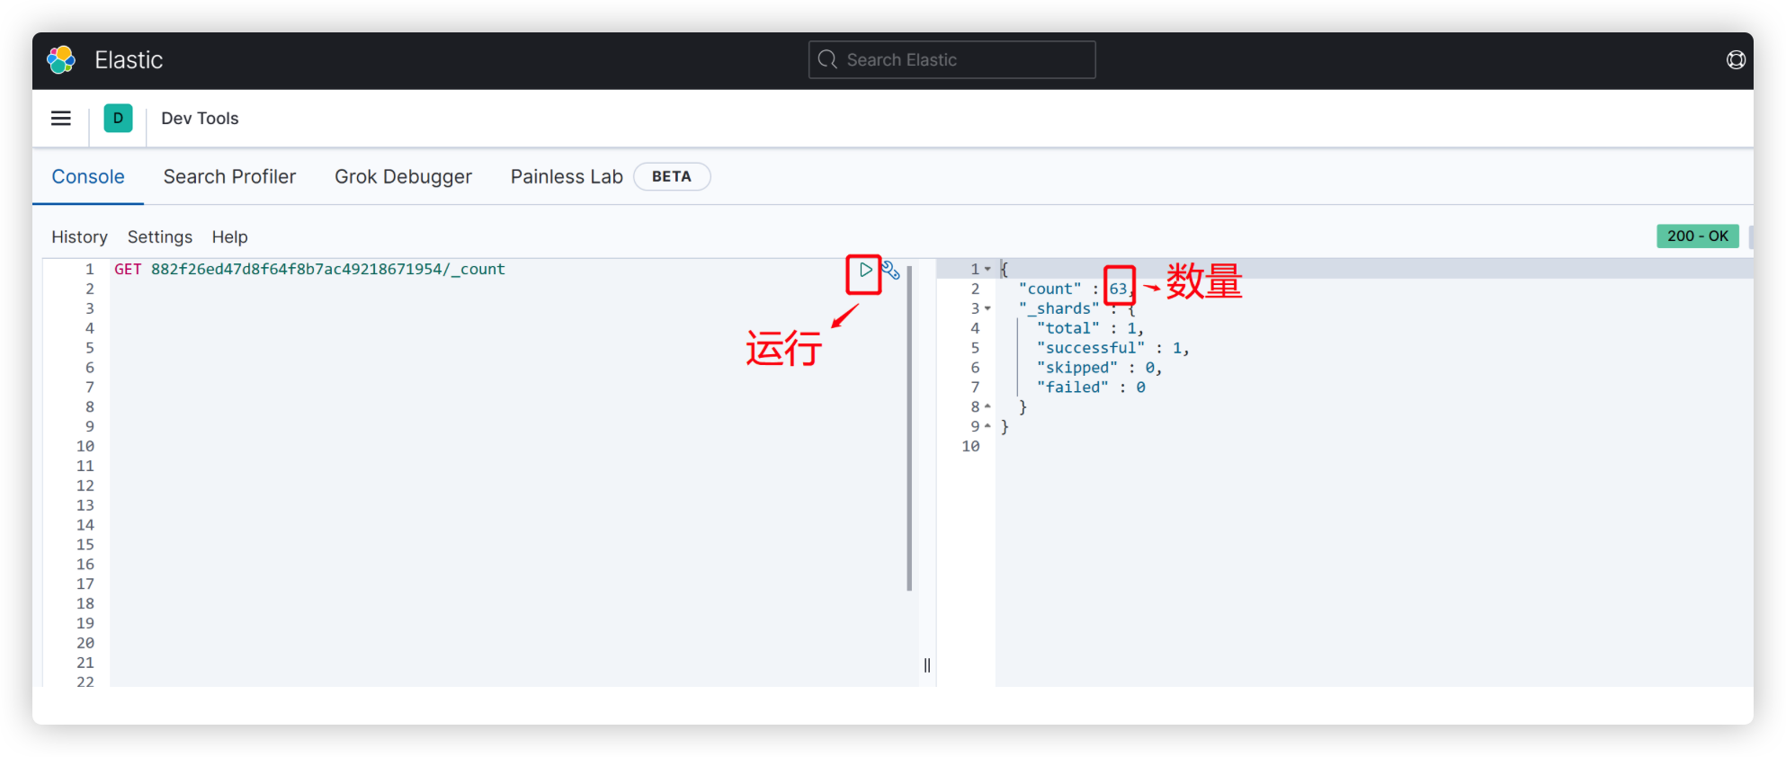
Task: Open the wrench request options icon
Action: pyautogui.click(x=890, y=270)
